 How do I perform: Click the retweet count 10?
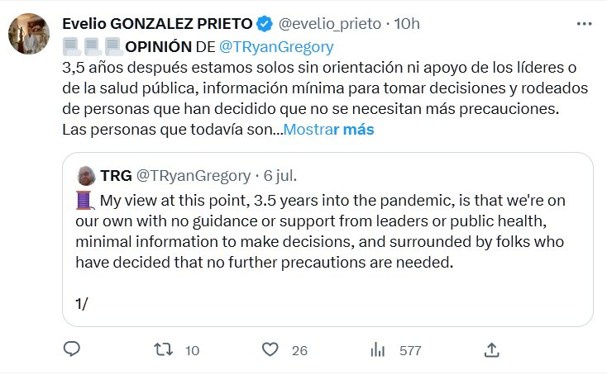[192, 350]
